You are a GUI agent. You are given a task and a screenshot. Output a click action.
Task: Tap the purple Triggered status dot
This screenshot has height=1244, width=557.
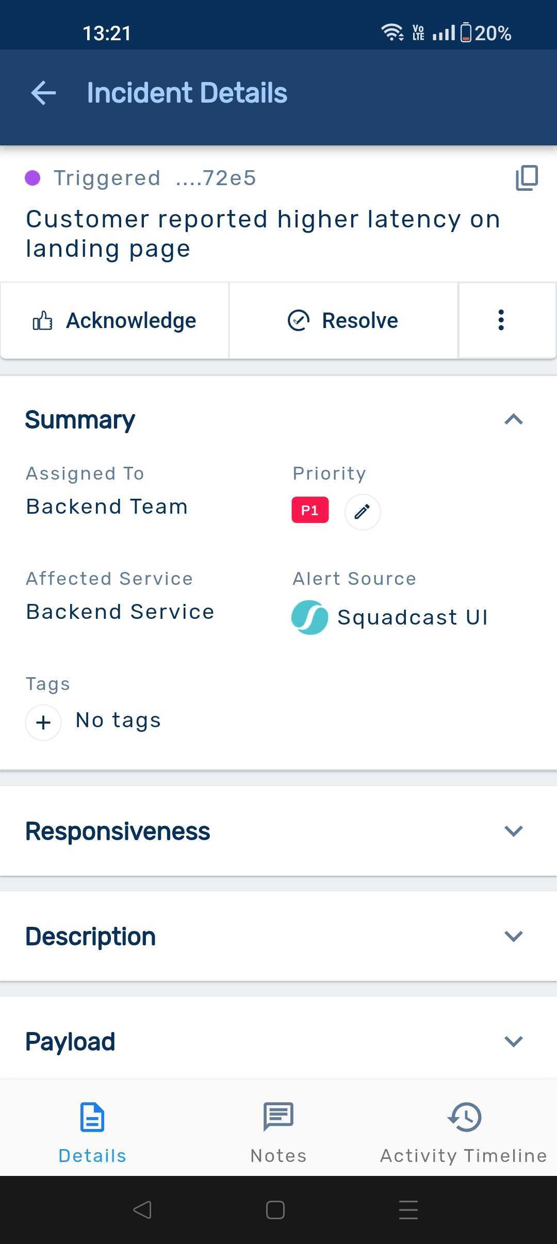pos(32,178)
